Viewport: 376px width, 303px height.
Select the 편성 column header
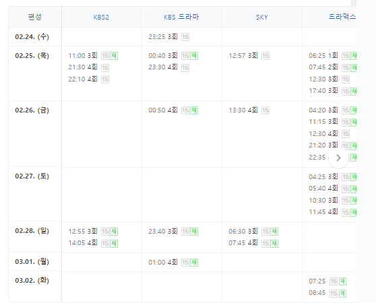35,17
